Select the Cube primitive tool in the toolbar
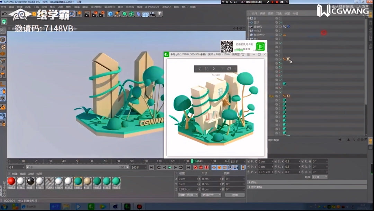374x211 pixels. coord(110,14)
